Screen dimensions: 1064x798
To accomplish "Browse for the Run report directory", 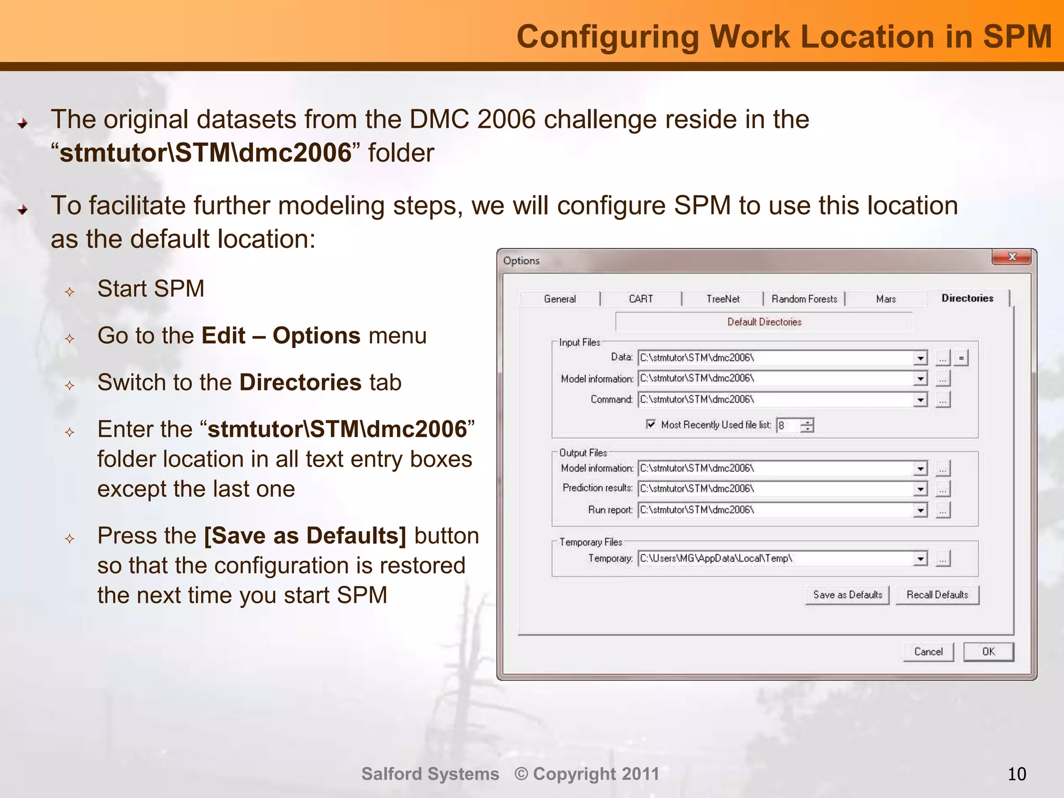I will (x=943, y=511).
